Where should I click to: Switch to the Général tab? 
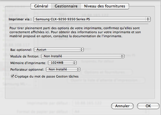(x=41, y=6)
